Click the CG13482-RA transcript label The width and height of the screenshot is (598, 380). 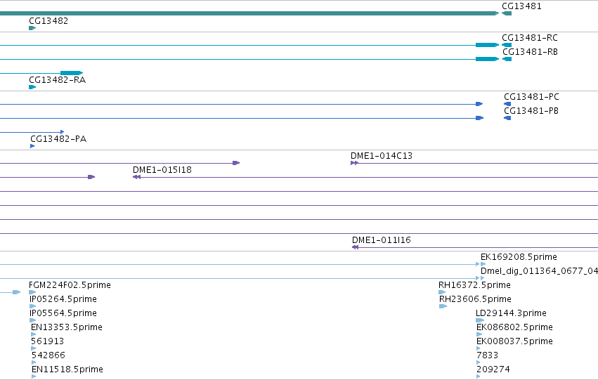tap(57, 80)
